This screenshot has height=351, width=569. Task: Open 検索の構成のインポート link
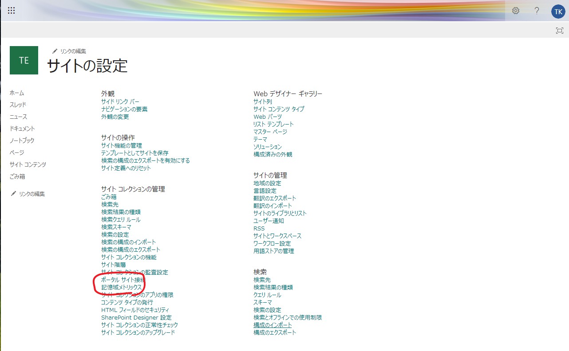pyautogui.click(x=129, y=242)
